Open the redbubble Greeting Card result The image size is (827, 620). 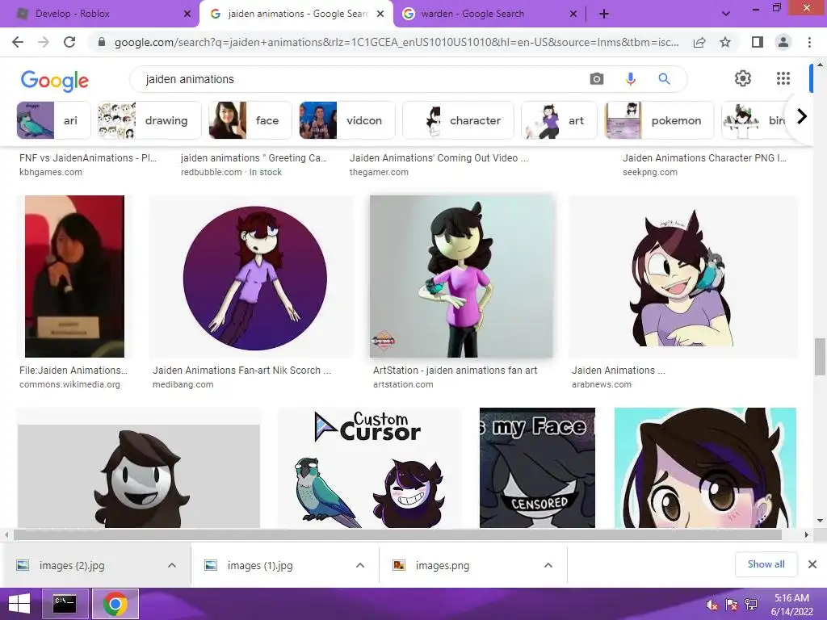tap(254, 158)
